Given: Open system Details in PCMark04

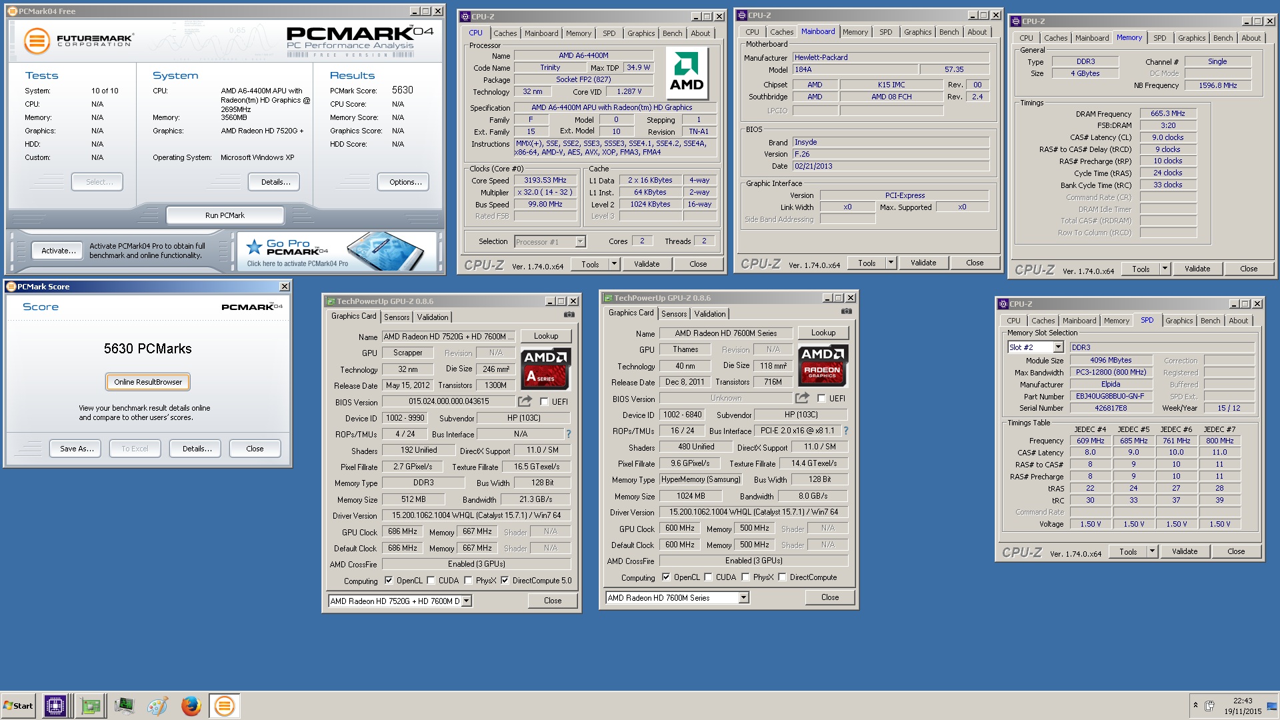Looking at the screenshot, I should point(275,182).
